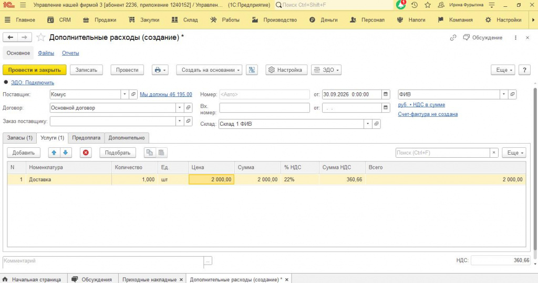538x283 pixels.
Task: Expand the ЭДО dropdown
Action: point(326,70)
